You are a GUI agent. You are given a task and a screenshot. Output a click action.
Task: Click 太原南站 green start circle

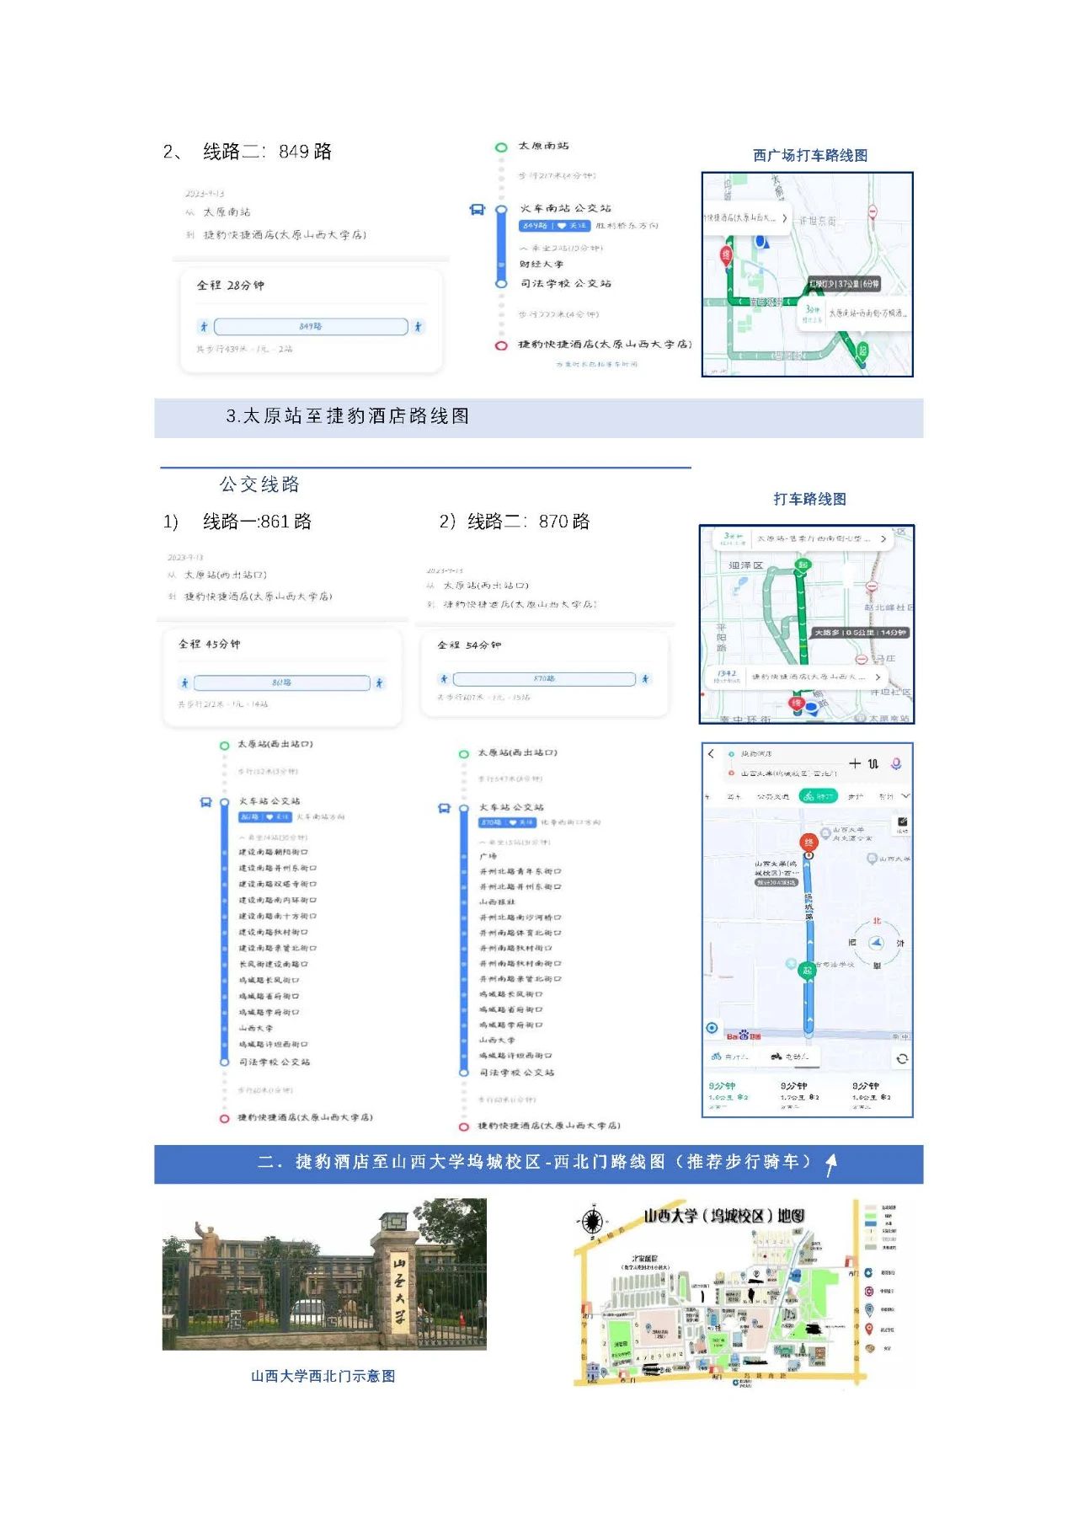(x=501, y=147)
